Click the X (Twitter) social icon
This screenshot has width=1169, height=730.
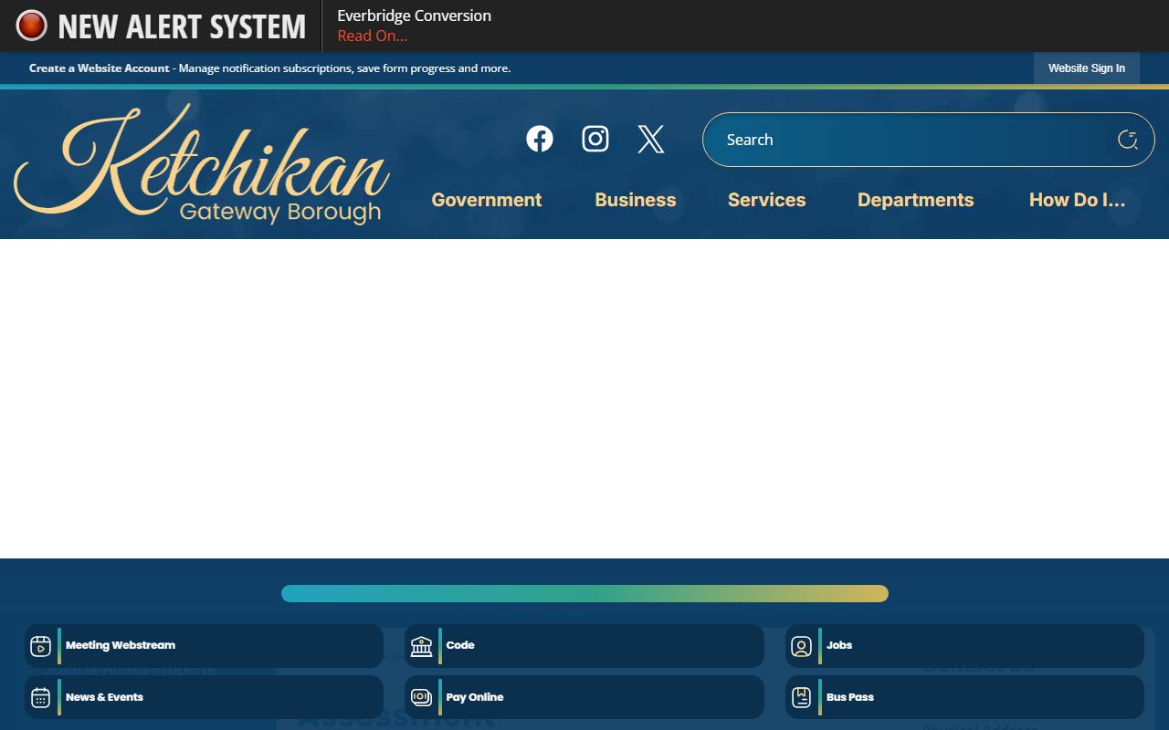pos(651,139)
